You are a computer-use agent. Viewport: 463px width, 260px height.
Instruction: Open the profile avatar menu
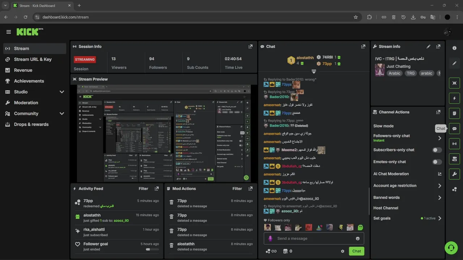click(447, 32)
